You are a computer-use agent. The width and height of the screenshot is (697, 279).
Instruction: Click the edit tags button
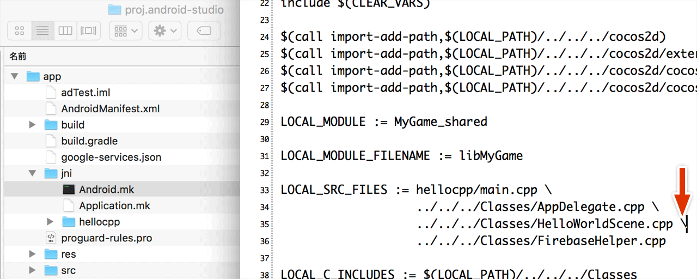[x=204, y=31]
